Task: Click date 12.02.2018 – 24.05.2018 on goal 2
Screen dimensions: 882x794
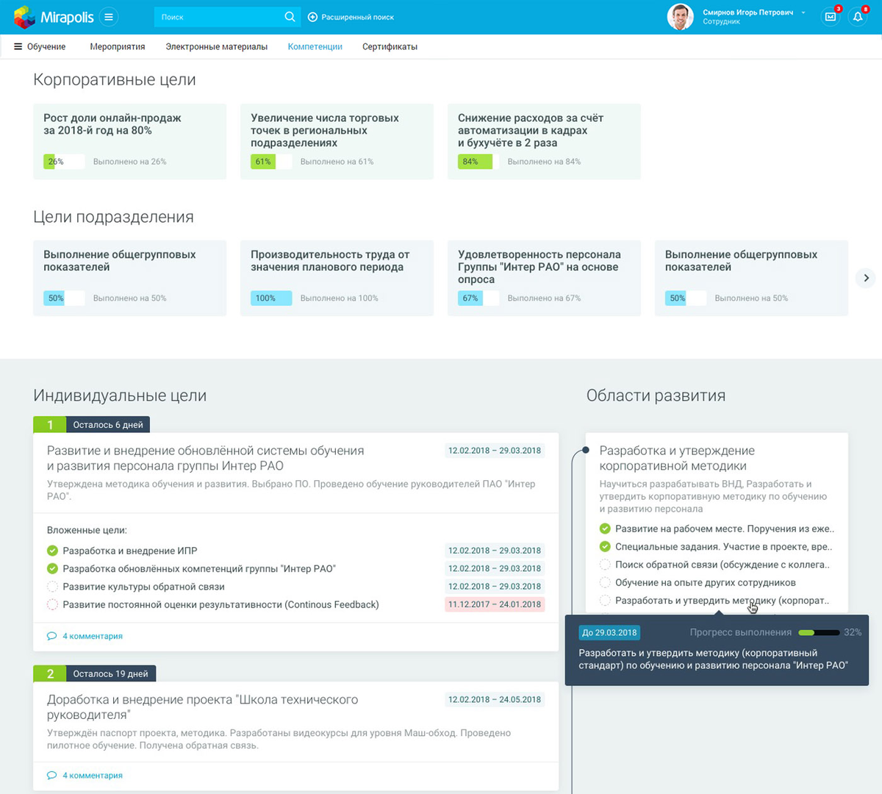Action: pos(495,699)
